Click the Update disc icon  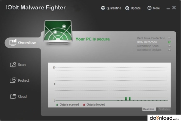[x=127, y=8]
